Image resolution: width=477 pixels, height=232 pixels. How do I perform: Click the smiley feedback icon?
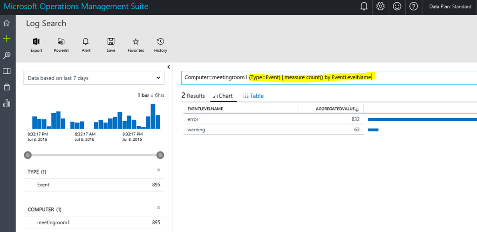click(x=397, y=7)
